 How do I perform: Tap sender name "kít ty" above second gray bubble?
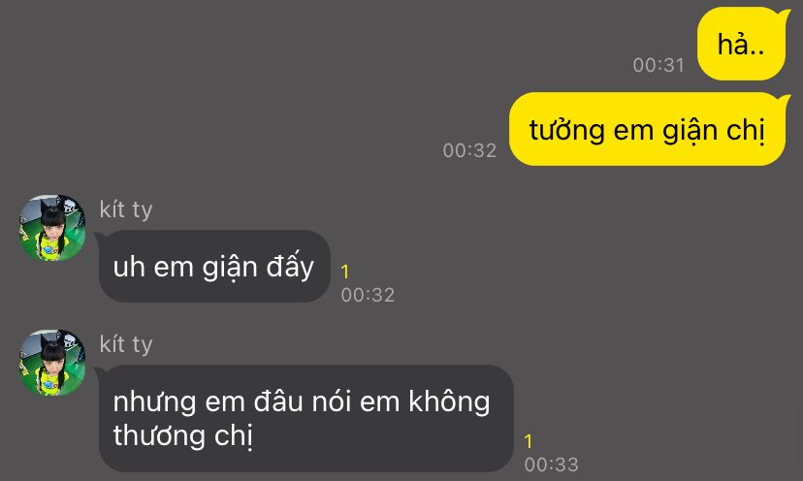tap(126, 343)
